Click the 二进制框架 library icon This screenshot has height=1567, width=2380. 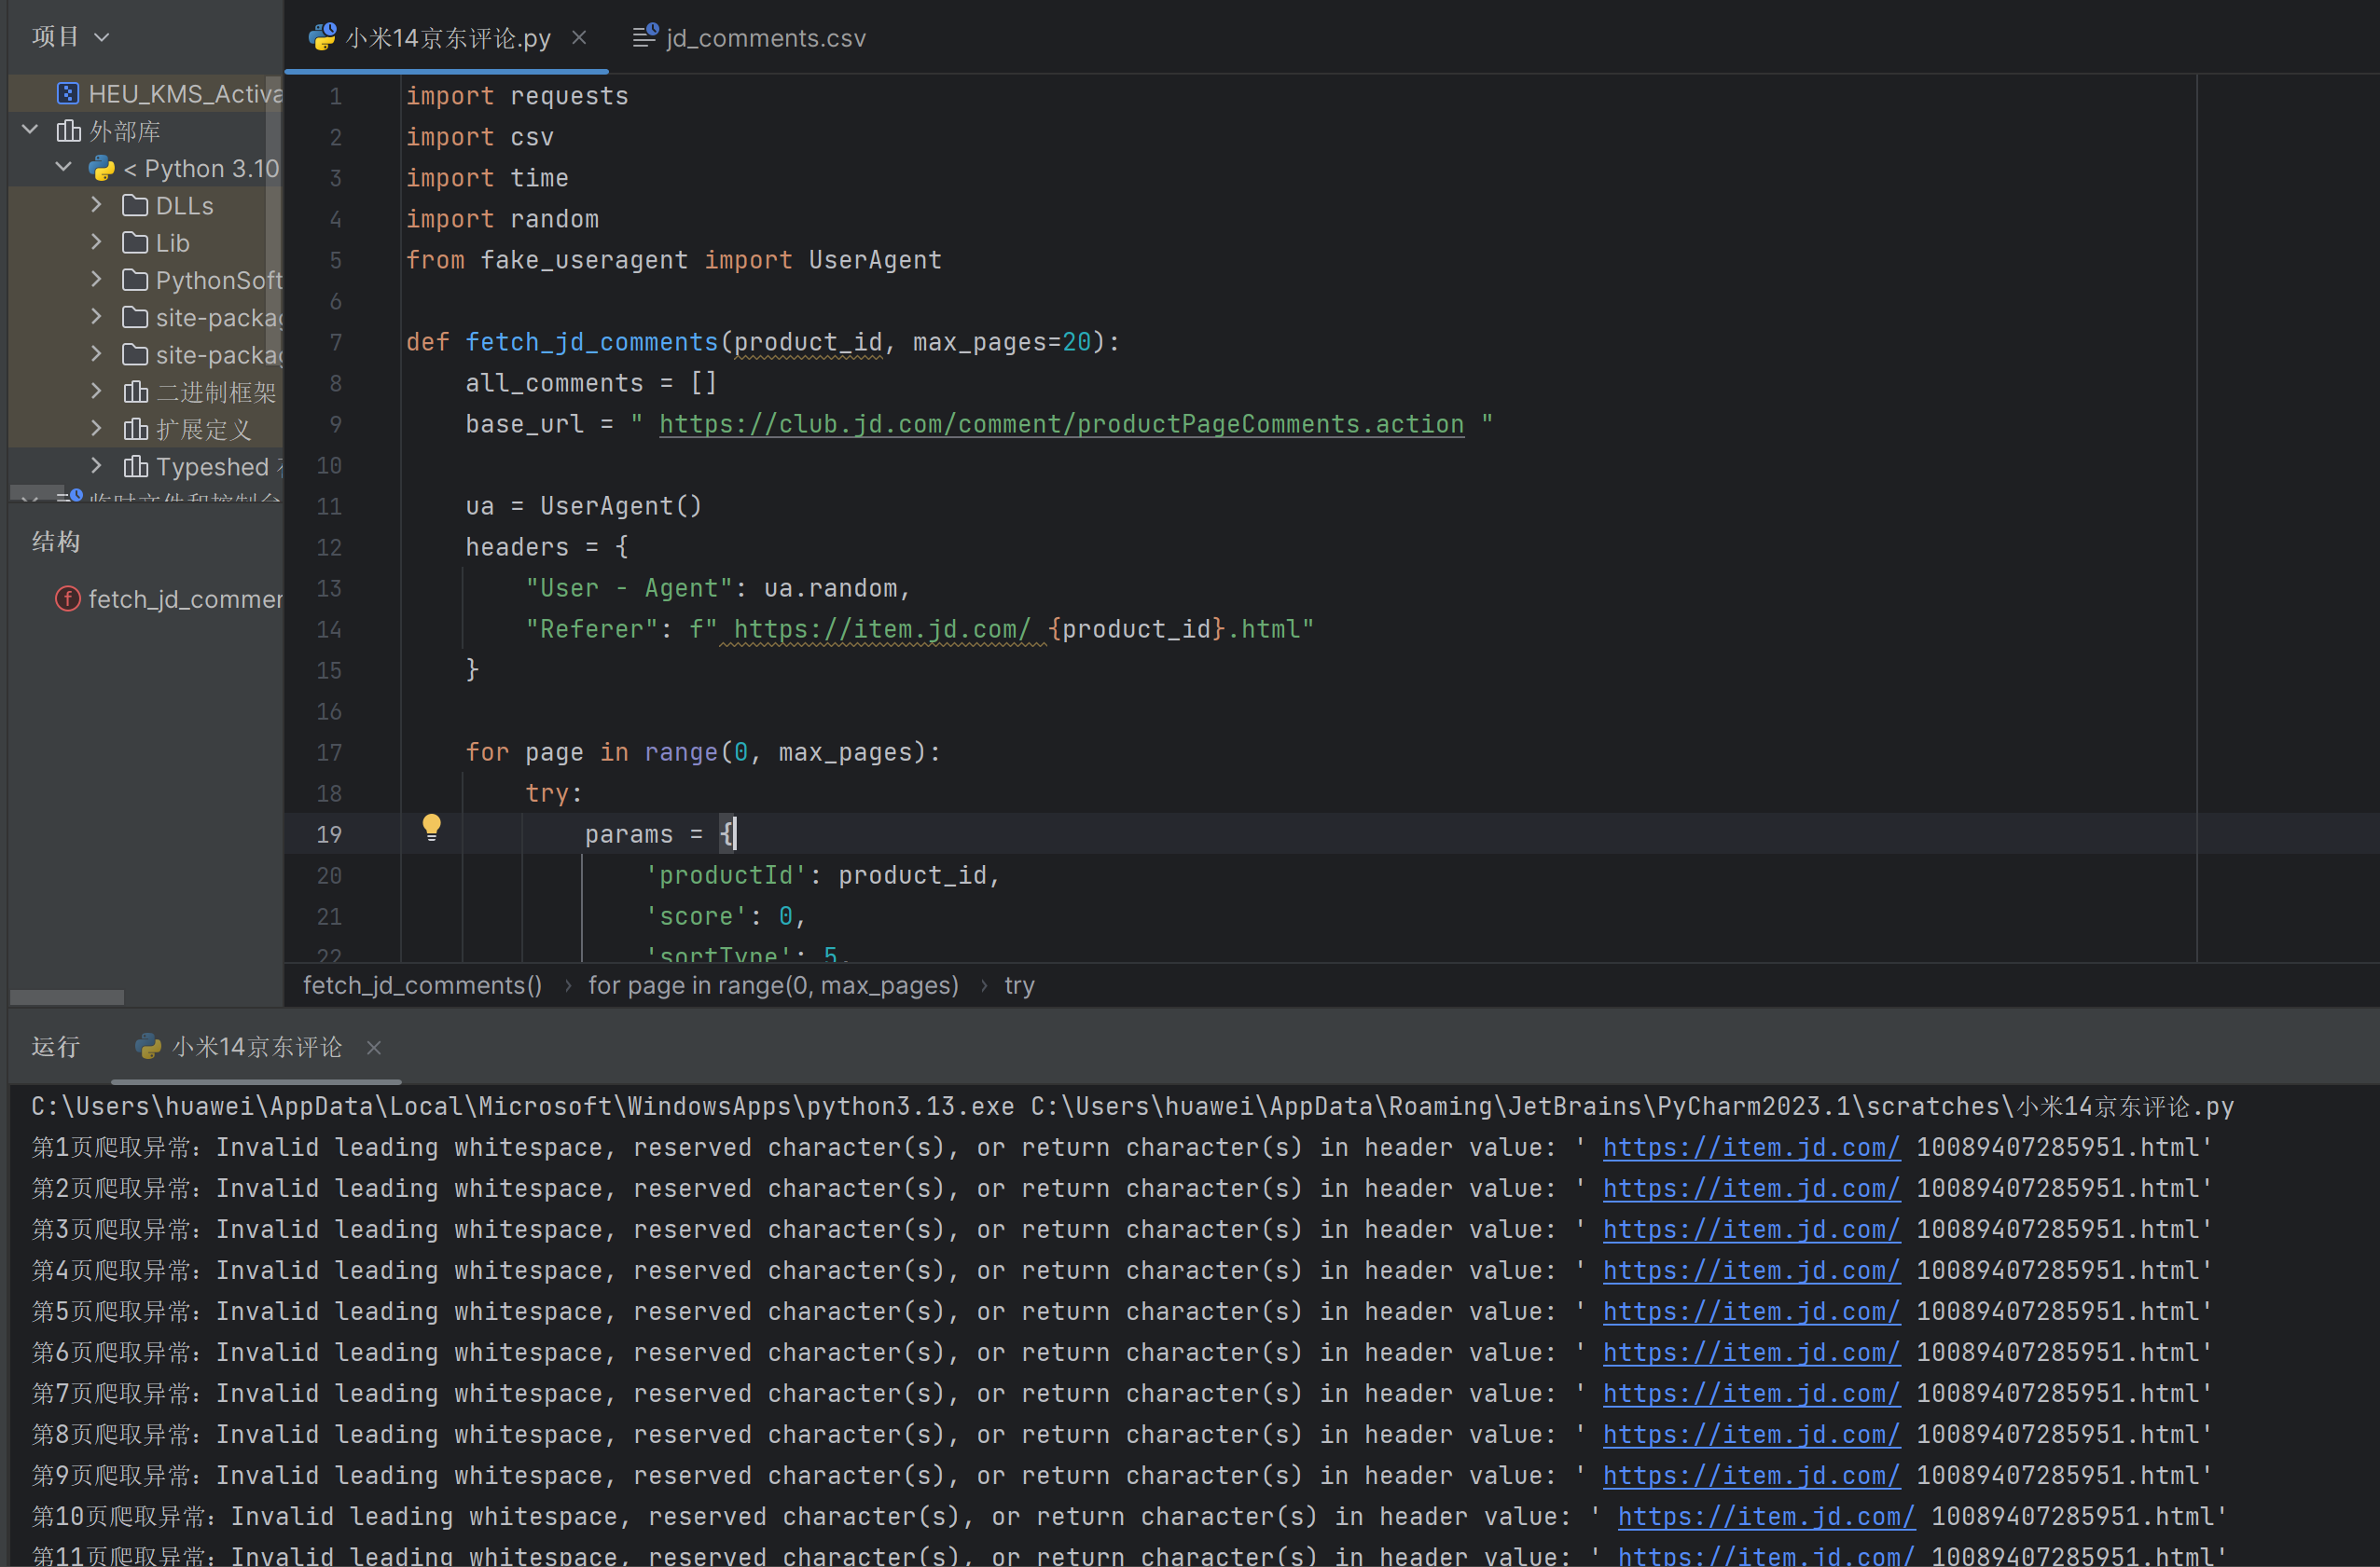pos(135,392)
